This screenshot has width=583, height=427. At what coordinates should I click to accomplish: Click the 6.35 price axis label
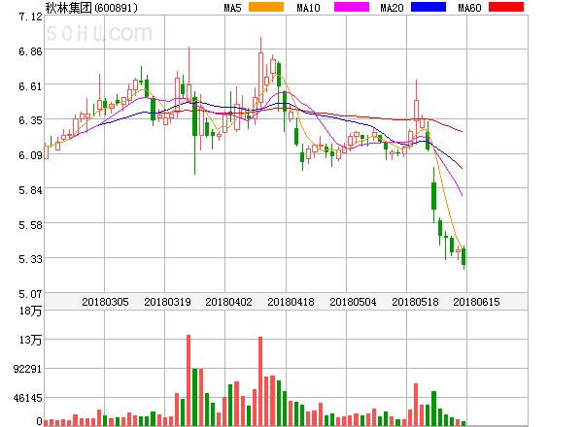30,120
